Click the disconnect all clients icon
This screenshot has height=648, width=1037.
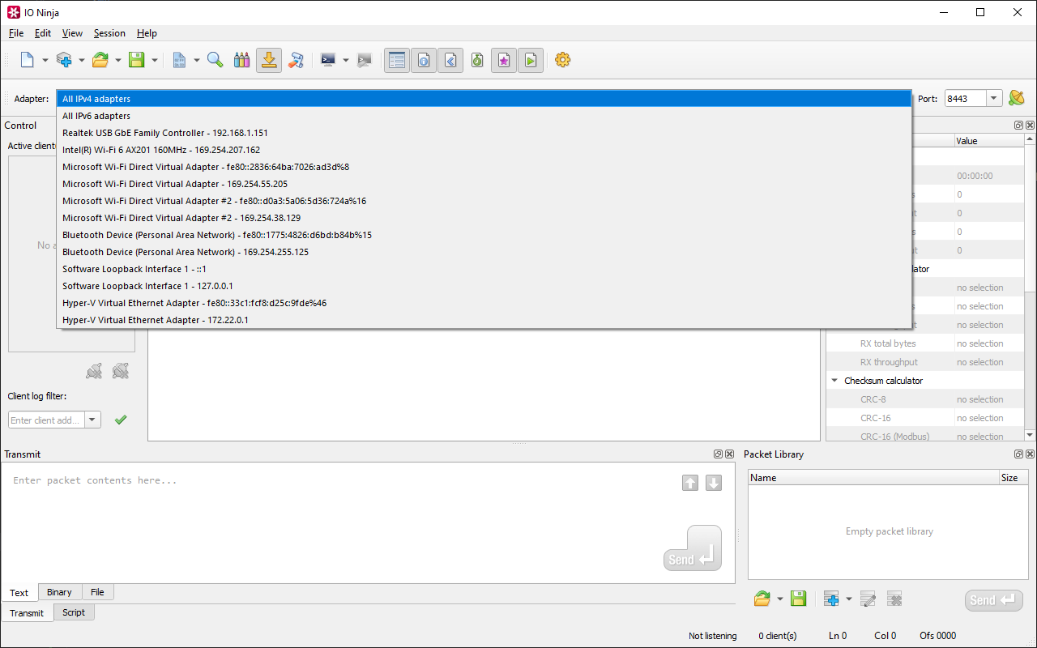click(121, 372)
